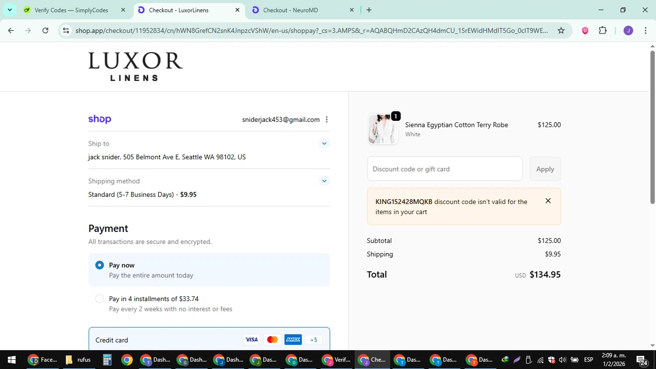
Task: Click the scrollbar down arrow
Action: click(653, 345)
